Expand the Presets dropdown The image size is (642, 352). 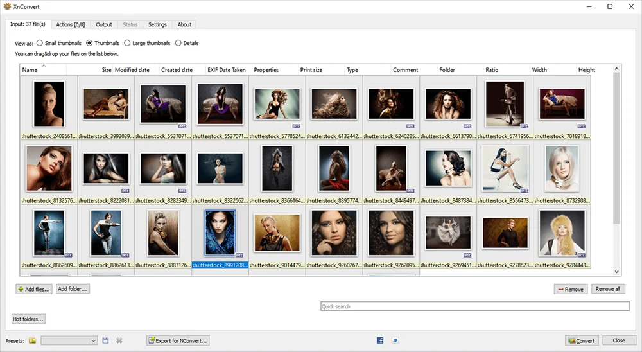[x=93, y=340]
